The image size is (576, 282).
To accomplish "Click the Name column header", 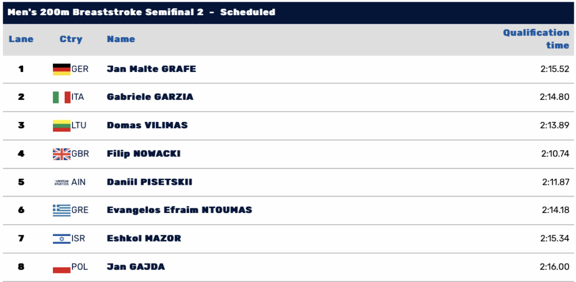I will coord(121,39).
